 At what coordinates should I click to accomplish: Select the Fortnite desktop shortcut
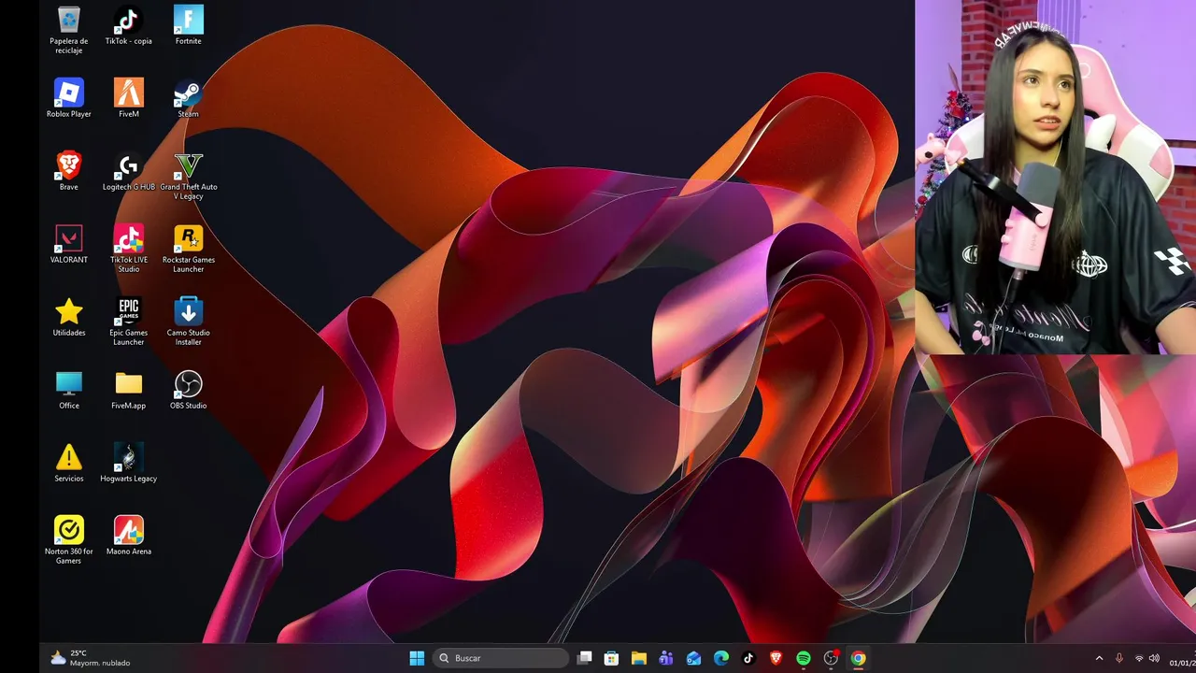coord(188,25)
